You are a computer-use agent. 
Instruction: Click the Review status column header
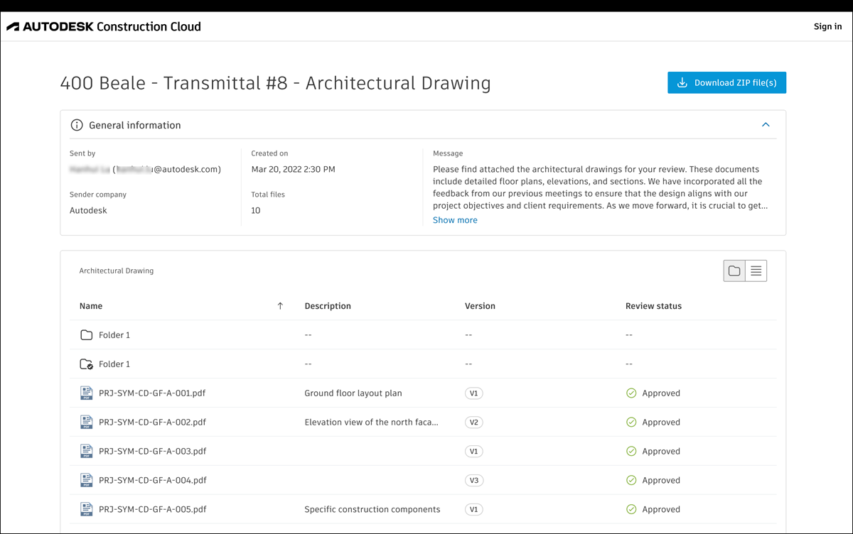tap(653, 306)
